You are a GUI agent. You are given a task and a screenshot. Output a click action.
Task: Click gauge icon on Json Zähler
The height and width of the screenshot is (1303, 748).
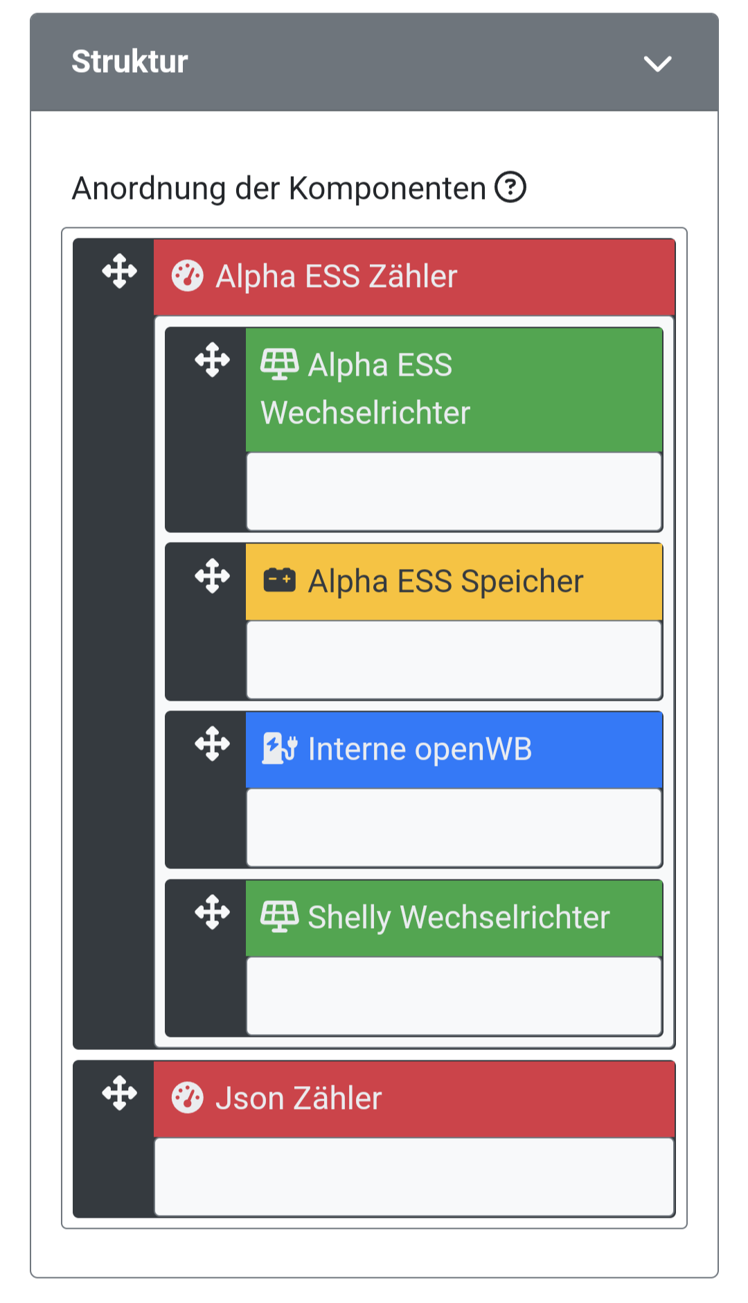click(x=188, y=1099)
